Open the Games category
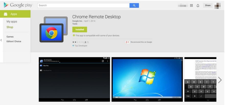Screen dimensions: 225x105 click(x=10, y=37)
